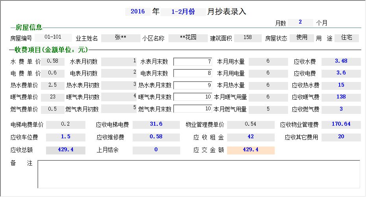Click the 应收租金 field showing 42

click(x=251, y=137)
